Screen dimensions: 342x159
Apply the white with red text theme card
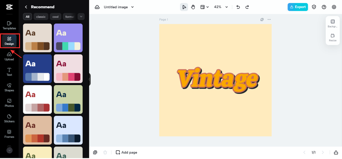[37, 99]
